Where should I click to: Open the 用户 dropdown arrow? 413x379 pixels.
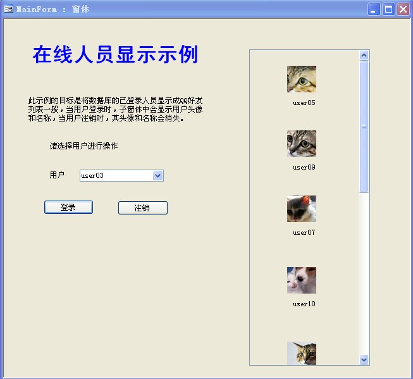coord(157,175)
